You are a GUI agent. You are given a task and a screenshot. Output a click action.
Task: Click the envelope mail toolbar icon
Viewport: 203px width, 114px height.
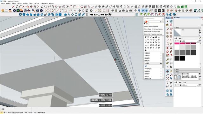coord(38,10)
